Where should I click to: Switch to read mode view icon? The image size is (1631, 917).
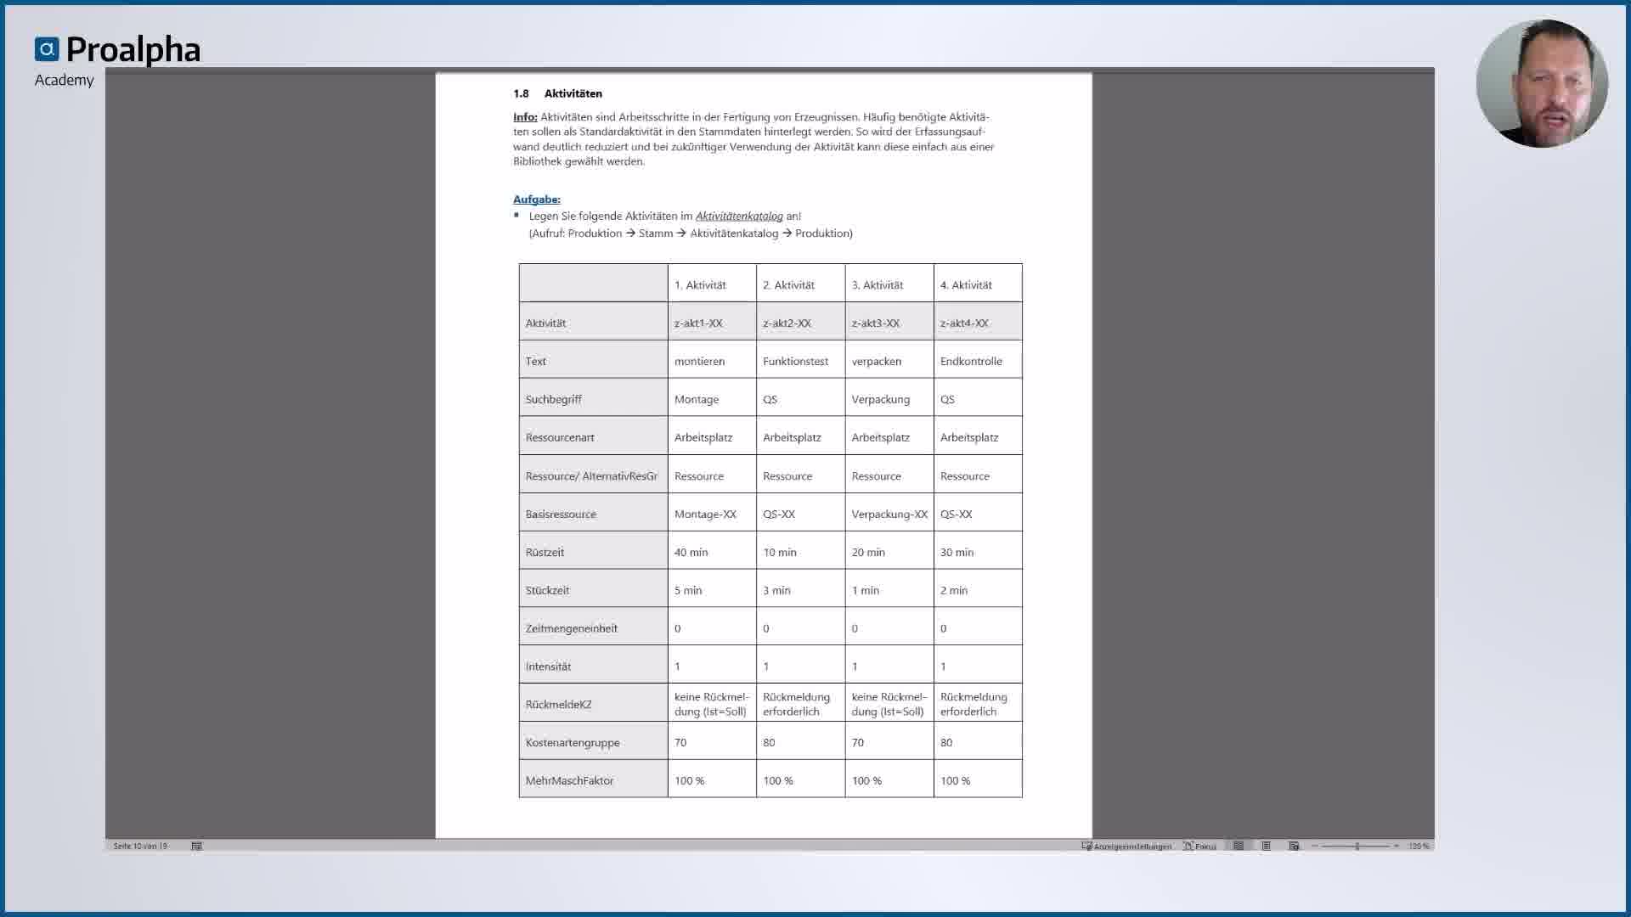1239,846
